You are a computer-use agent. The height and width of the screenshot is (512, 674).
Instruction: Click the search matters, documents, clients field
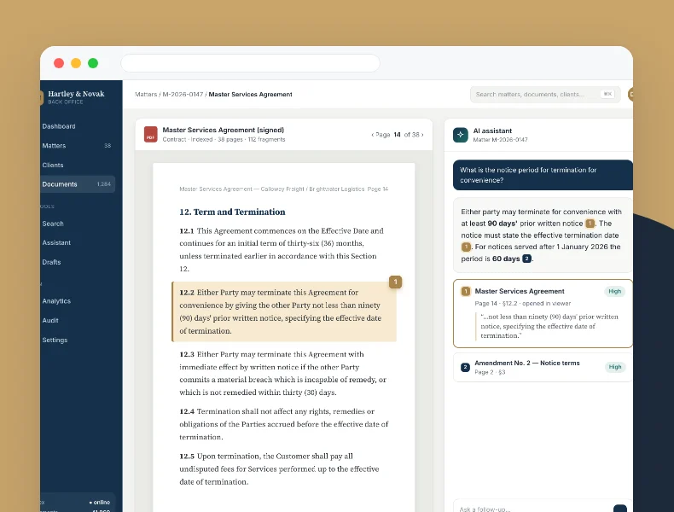(x=545, y=94)
